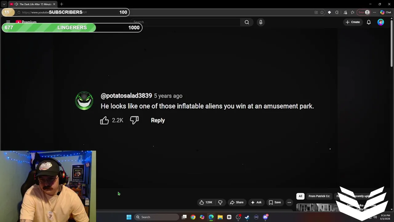Open File Explorer from taskbar
394x222 pixels.
pos(220,217)
